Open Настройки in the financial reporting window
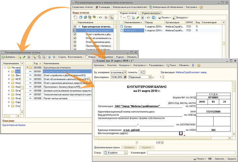This screenshot has height=162, width=238. pos(191,7)
